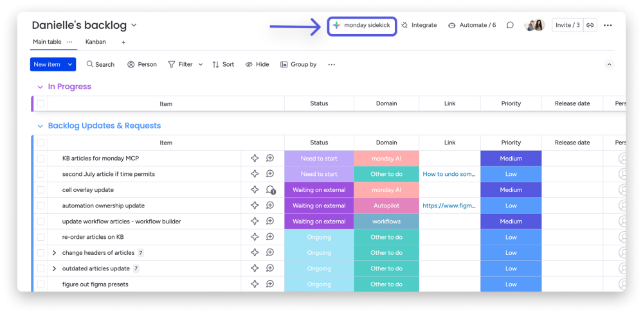Open the Automate robot icon
This screenshot has width=643, height=314.
pos(451,26)
